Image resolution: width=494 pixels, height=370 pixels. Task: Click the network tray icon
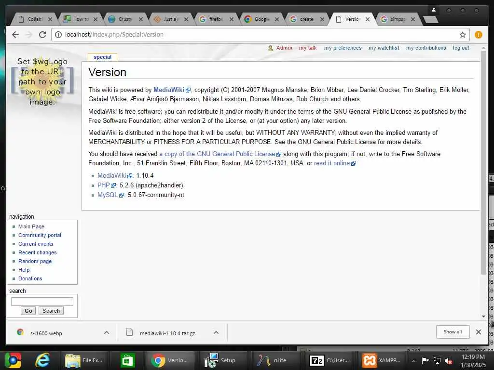point(437,361)
